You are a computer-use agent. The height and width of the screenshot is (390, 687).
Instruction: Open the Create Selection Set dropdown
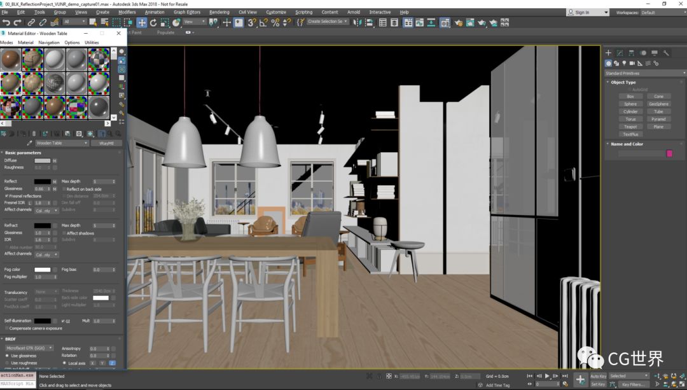coord(328,21)
